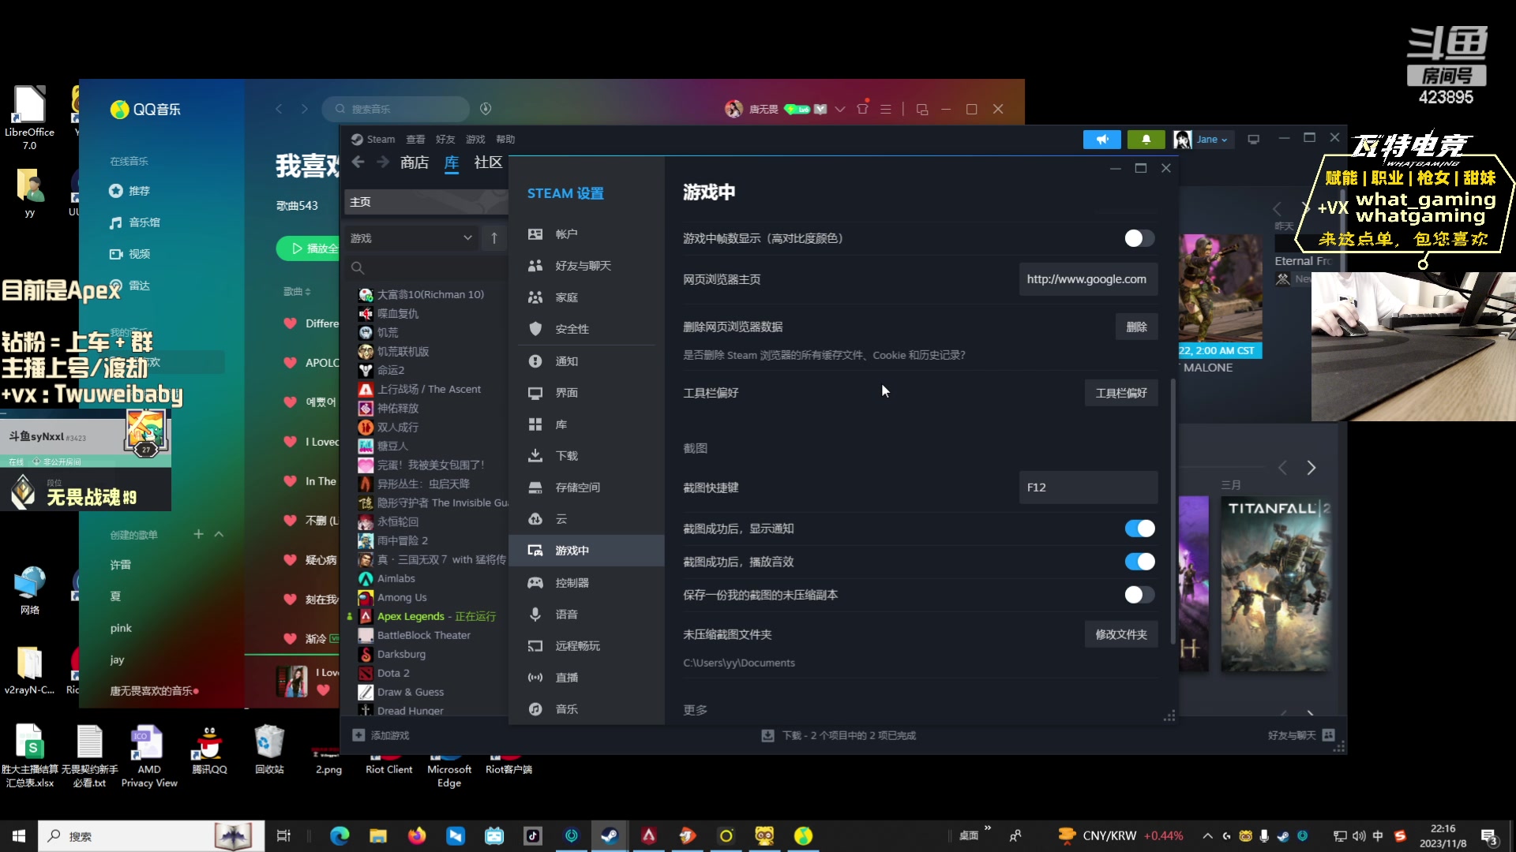The height and width of the screenshot is (852, 1516).
Task: Click next arrow above Titanfall 2 card
Action: (1311, 468)
